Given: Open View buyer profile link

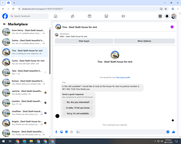Looking at the screenshot, I should 123,77.
